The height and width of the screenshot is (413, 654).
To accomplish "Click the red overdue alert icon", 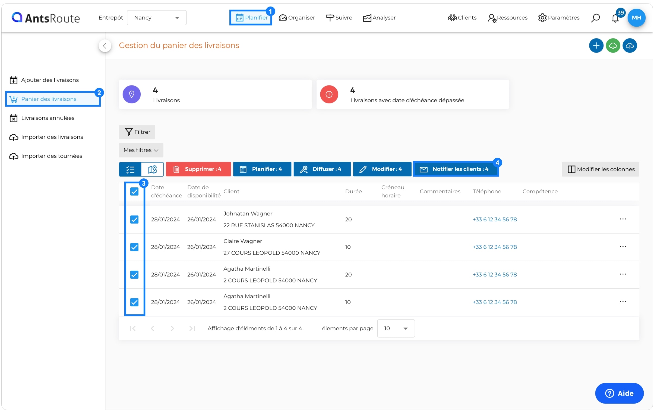I will 329,94.
